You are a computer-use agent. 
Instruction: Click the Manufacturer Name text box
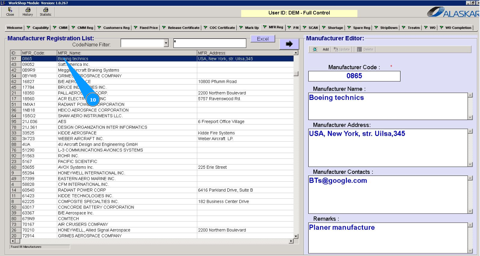pos(388,106)
